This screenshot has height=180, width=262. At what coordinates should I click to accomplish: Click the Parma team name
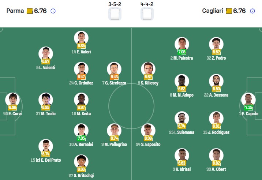point(15,11)
